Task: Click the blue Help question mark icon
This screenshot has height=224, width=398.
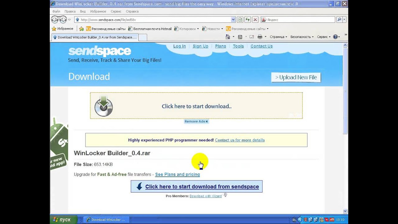Action: click(x=335, y=37)
